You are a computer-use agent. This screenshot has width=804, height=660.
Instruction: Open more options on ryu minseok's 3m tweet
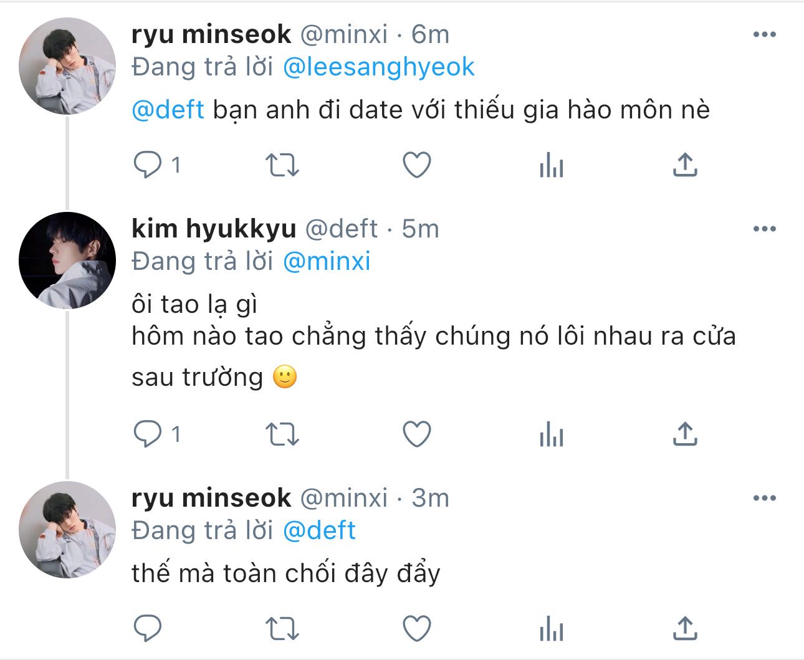[x=764, y=499]
